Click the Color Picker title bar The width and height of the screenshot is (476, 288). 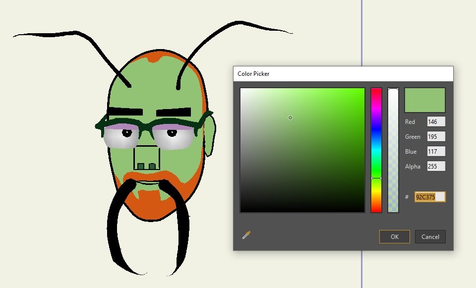[343, 74]
